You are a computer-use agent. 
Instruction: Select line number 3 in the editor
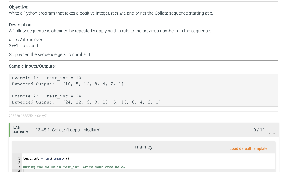(x=19, y=167)
